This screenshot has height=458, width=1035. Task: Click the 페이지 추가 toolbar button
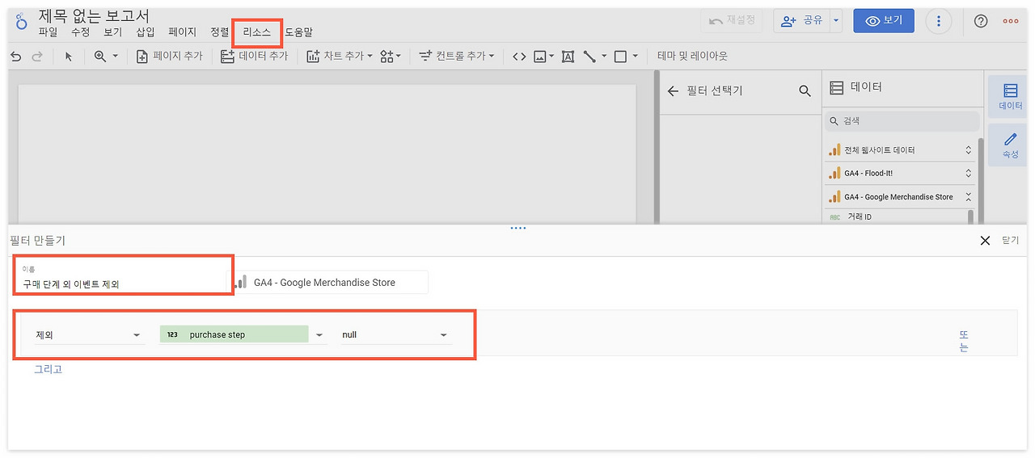[169, 57]
